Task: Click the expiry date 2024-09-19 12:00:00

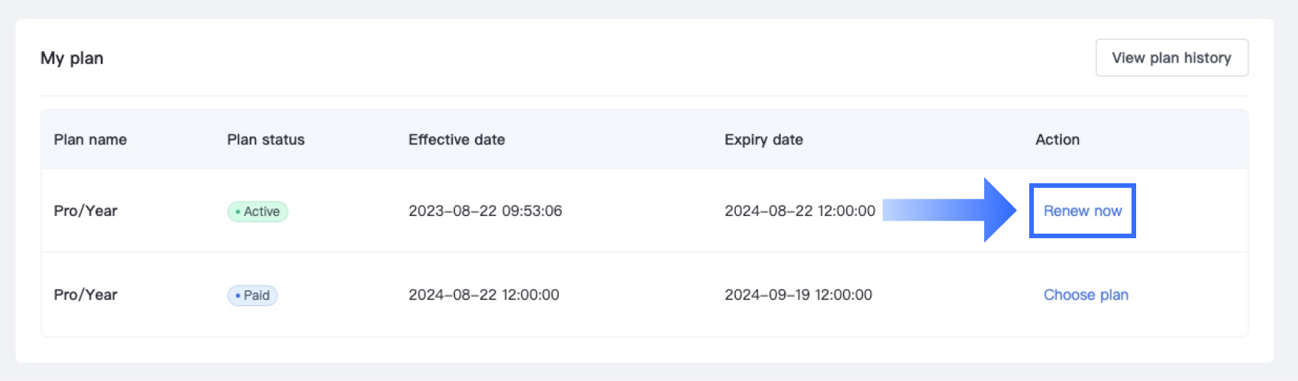Action: (798, 295)
